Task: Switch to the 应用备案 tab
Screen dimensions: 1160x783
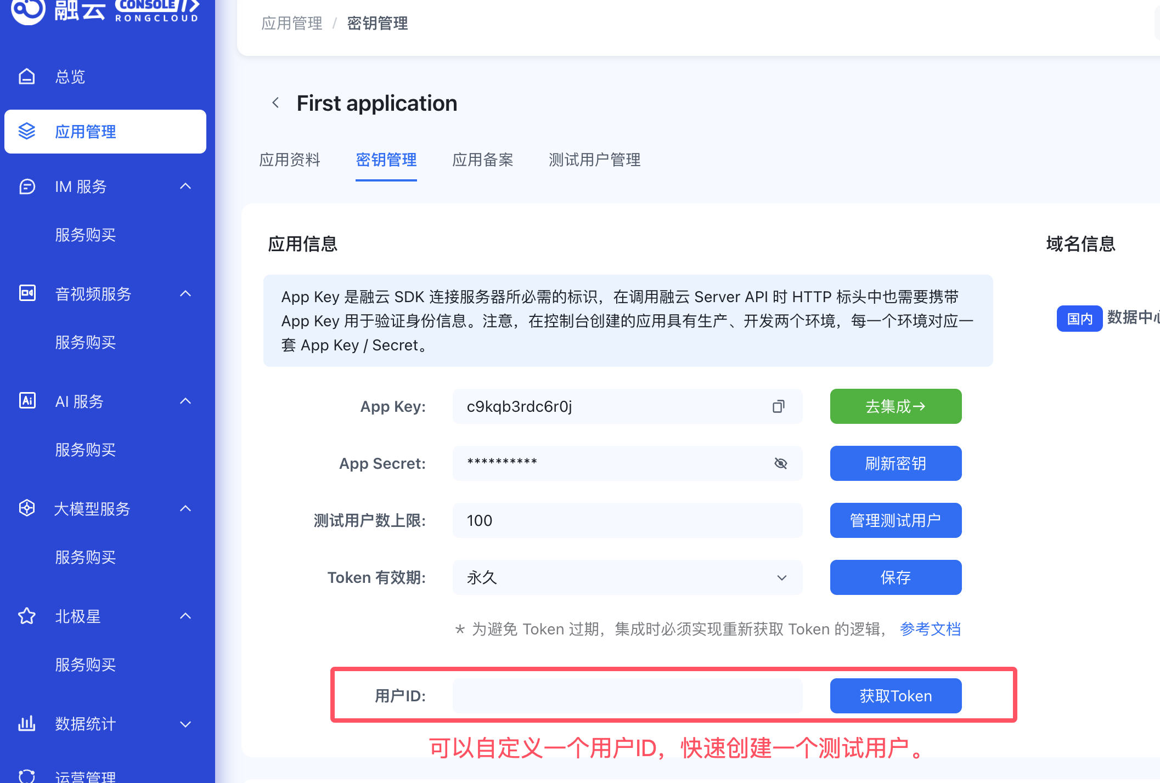Action: pyautogui.click(x=483, y=160)
